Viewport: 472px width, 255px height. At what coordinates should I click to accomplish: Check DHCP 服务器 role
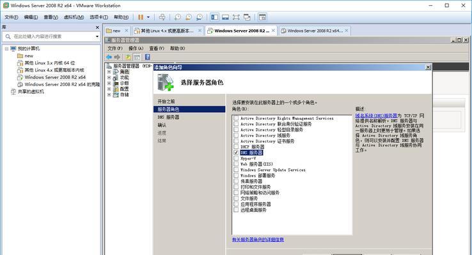(x=236, y=147)
